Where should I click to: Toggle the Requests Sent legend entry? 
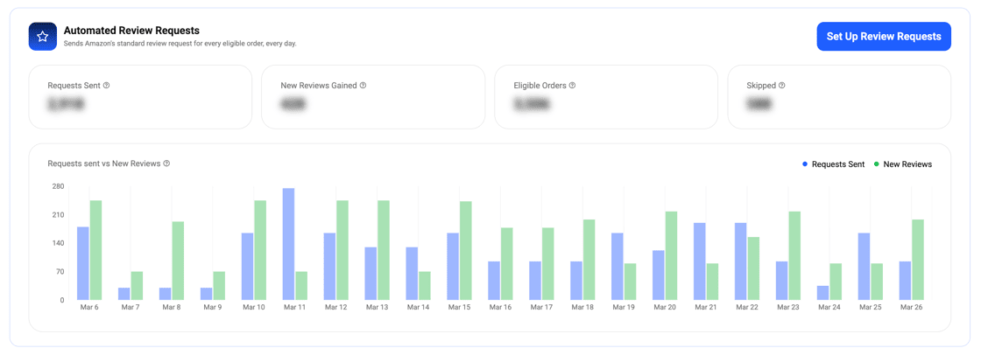[x=833, y=164]
